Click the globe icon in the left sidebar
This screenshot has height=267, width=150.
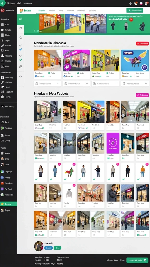point(2,172)
